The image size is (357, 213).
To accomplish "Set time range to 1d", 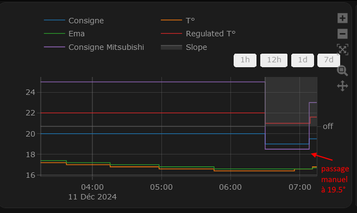I will [303, 60].
